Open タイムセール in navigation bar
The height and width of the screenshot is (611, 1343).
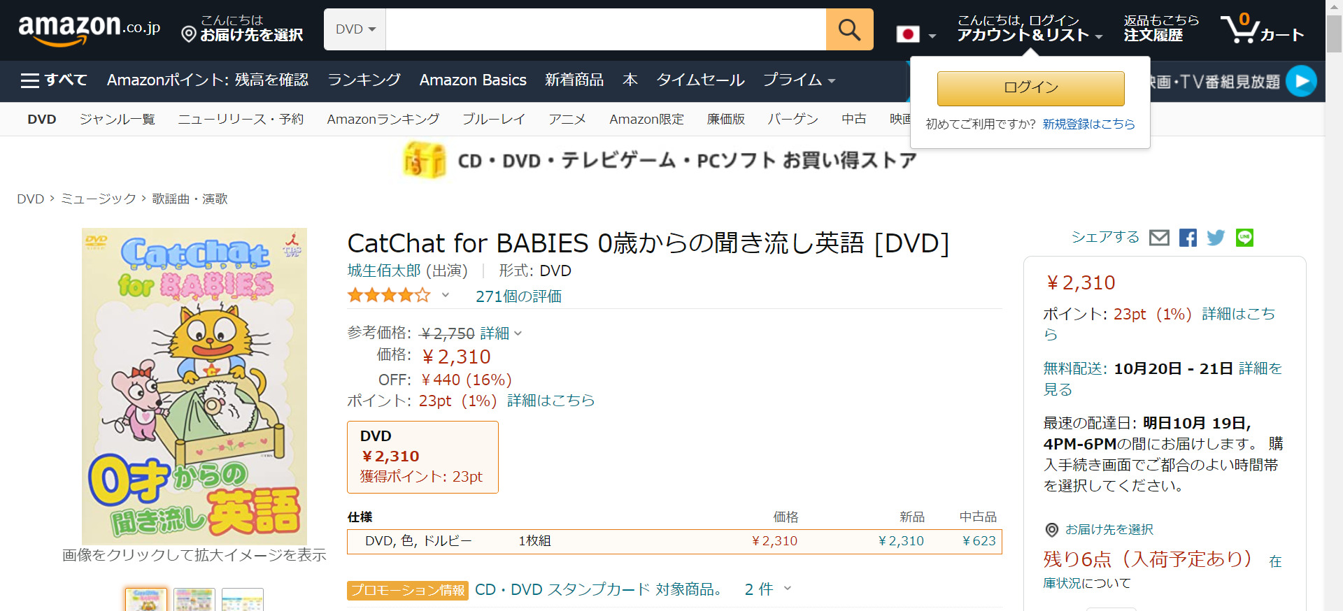700,80
